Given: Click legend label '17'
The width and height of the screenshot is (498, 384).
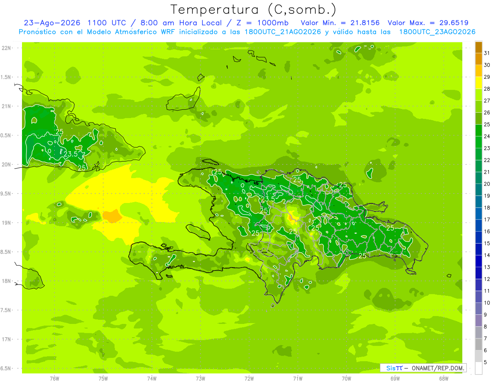Looking at the screenshot, I should click(x=487, y=220).
